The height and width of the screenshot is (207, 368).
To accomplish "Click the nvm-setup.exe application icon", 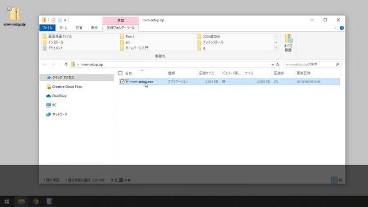I will point(127,82).
